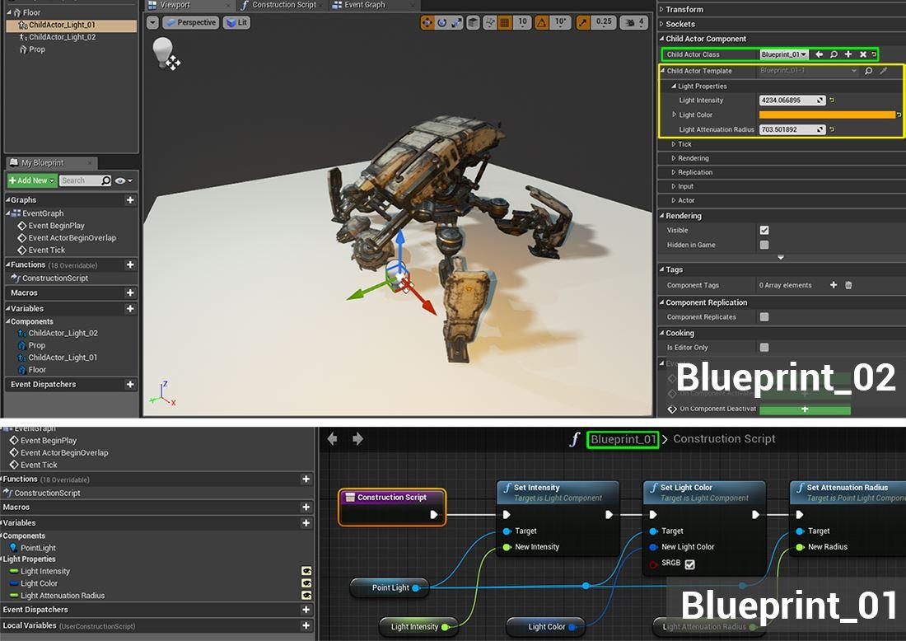Toggle surface snapping cube icon in viewport toolbar
906x641 pixels.
471,22
